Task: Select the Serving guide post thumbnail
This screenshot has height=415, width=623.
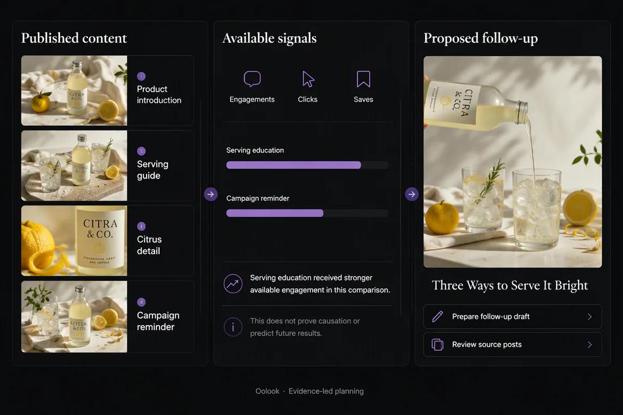Action: [x=74, y=166]
